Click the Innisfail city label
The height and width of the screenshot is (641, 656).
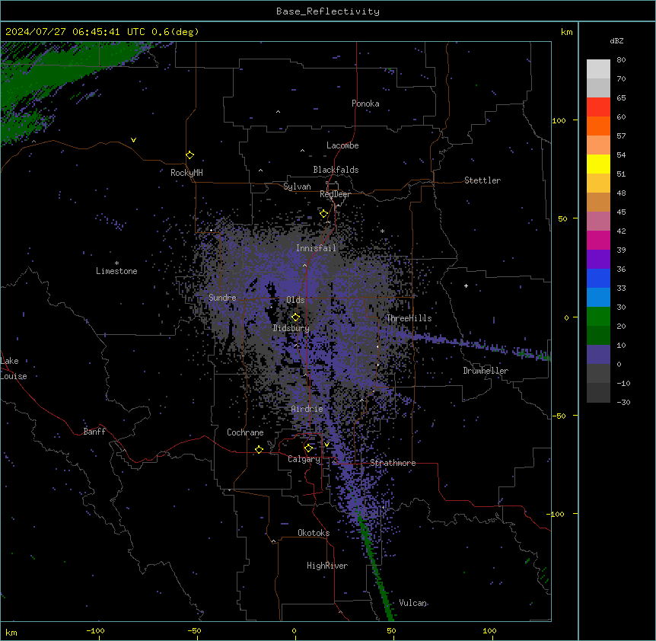(316, 248)
